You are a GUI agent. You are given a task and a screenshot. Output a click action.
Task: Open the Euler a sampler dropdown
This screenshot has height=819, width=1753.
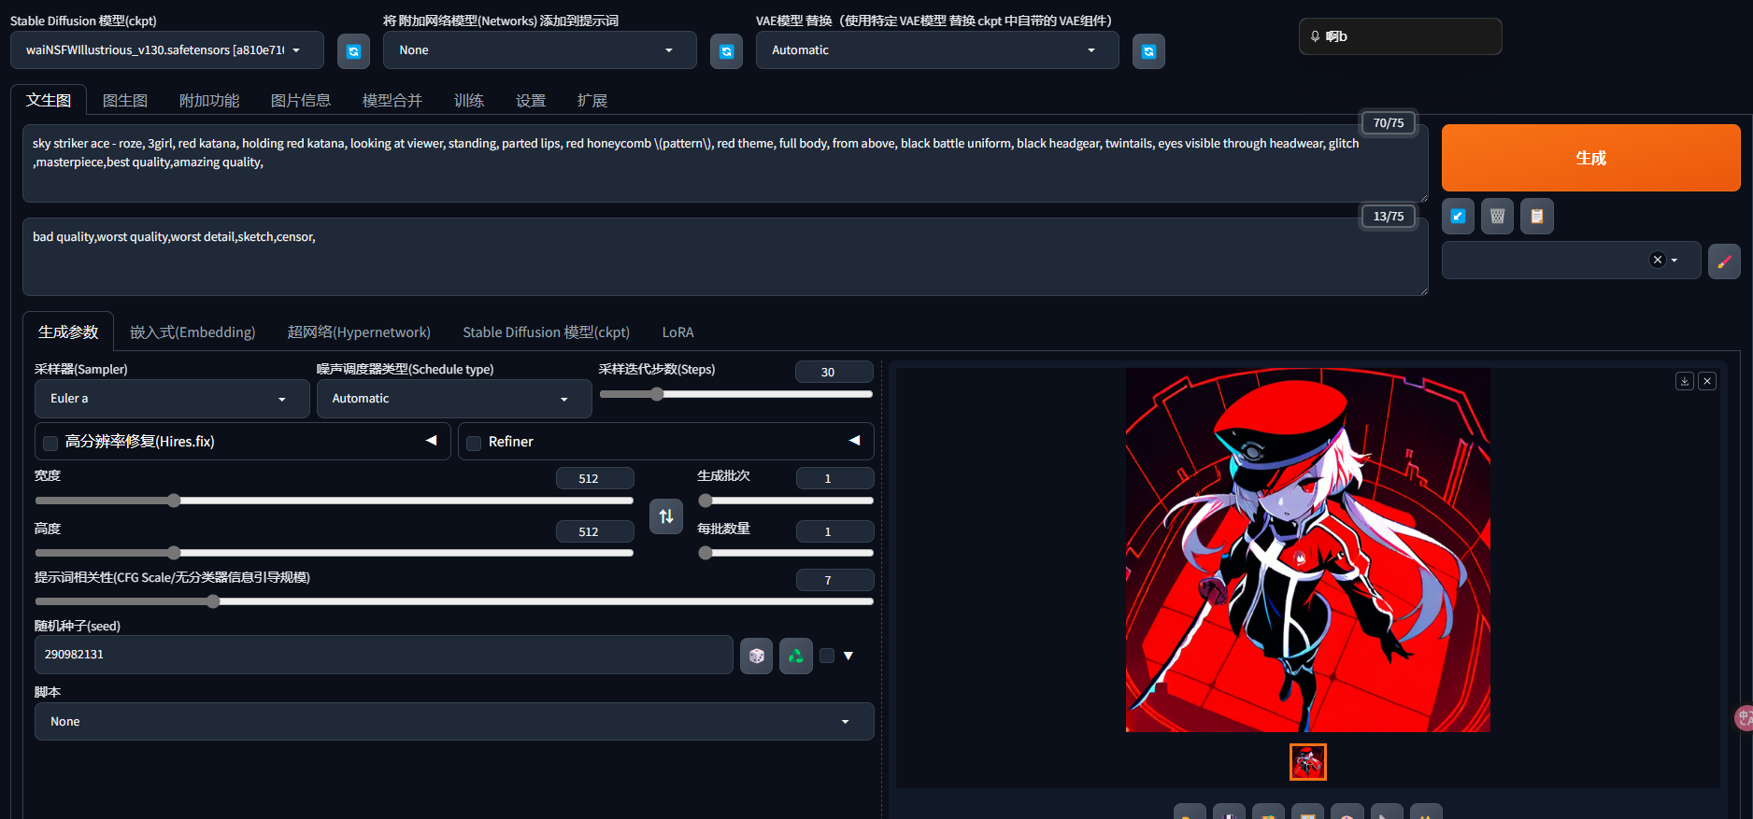coord(172,399)
